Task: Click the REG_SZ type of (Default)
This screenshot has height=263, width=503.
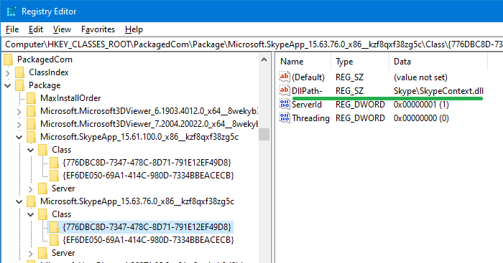Action: click(x=349, y=77)
